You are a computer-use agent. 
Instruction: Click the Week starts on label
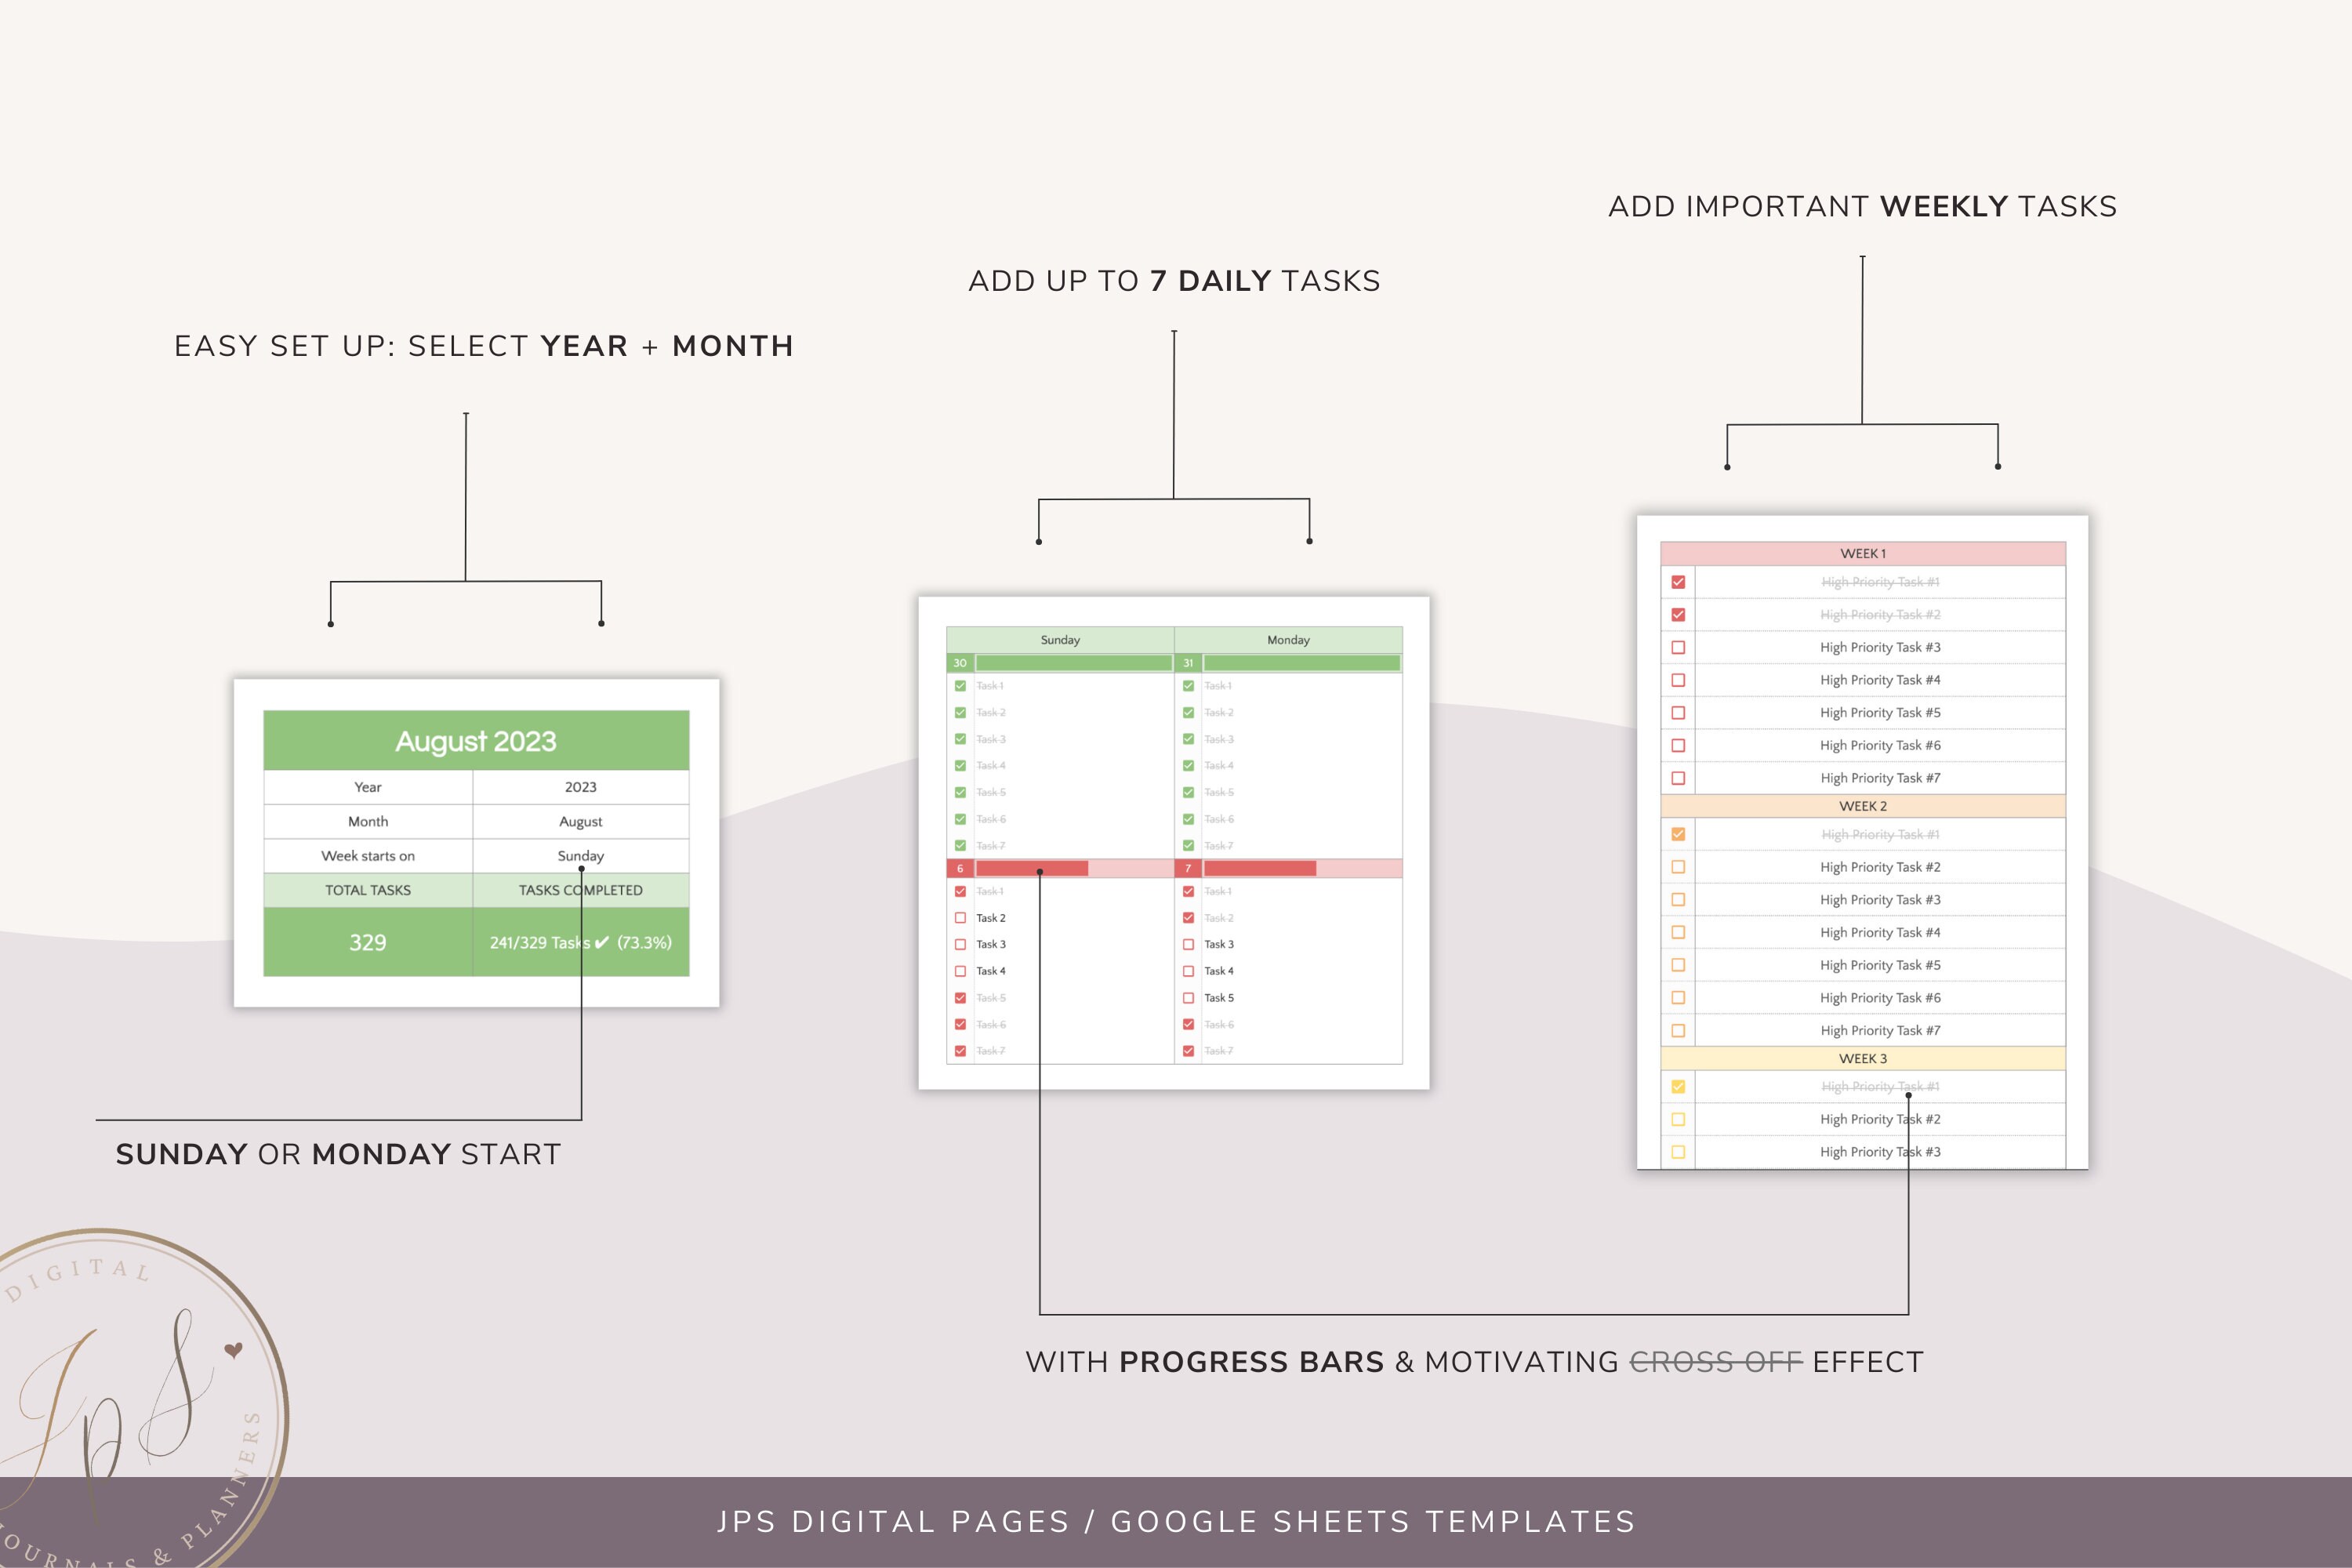tap(368, 856)
